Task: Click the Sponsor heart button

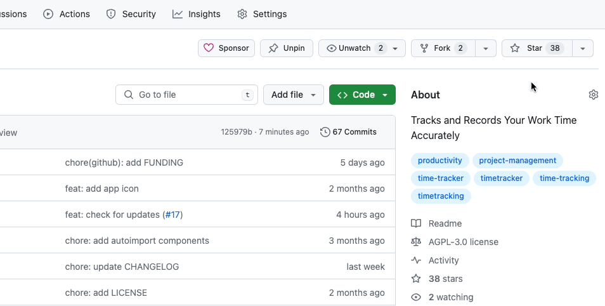Action: click(x=226, y=48)
